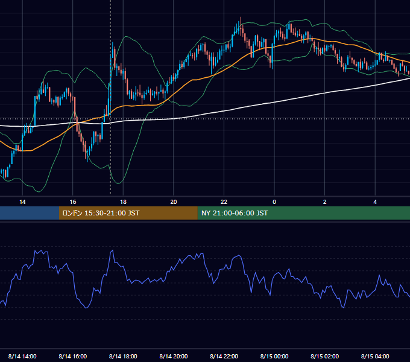Click the NY 21:00-06:00 JST session bar
The width and height of the screenshot is (410, 362).
click(303, 213)
